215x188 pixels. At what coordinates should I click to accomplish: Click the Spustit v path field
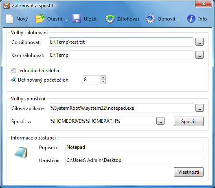click(102, 121)
